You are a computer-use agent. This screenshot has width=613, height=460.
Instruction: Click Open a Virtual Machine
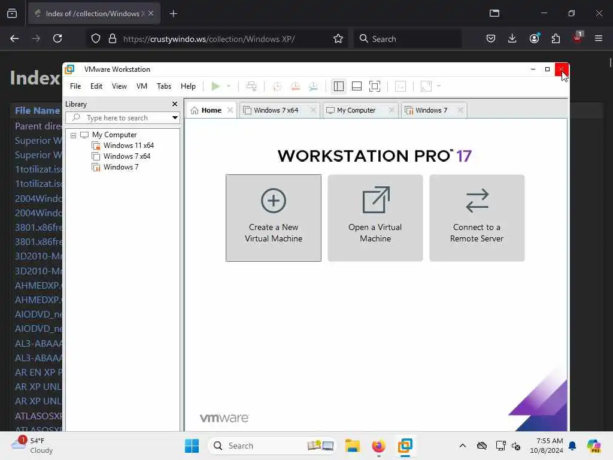(375, 218)
